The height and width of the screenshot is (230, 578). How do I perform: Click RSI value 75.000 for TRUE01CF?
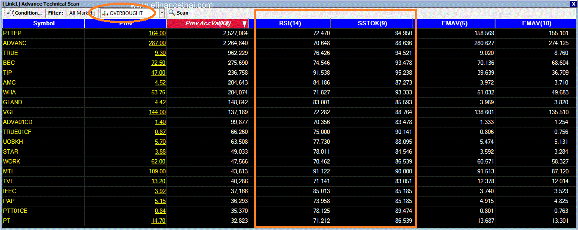321,132
